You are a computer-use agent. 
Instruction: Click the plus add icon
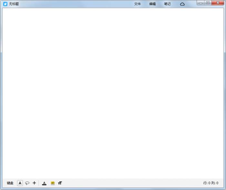[x=34, y=183]
